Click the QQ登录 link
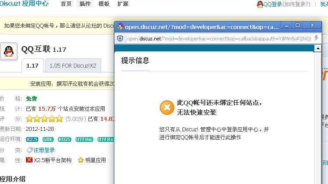The height and width of the screenshot is (184, 328). pos(273,4)
